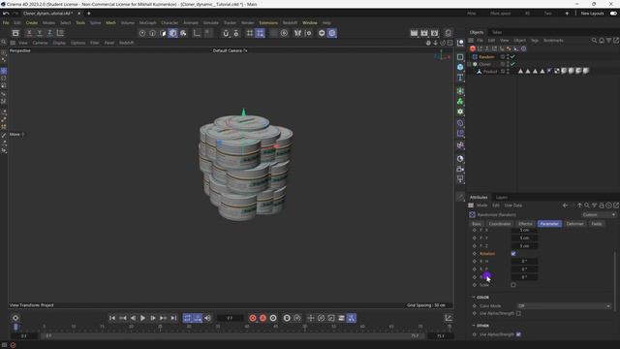Open the MoGraph menu
This screenshot has height=349, width=620.
[147, 23]
